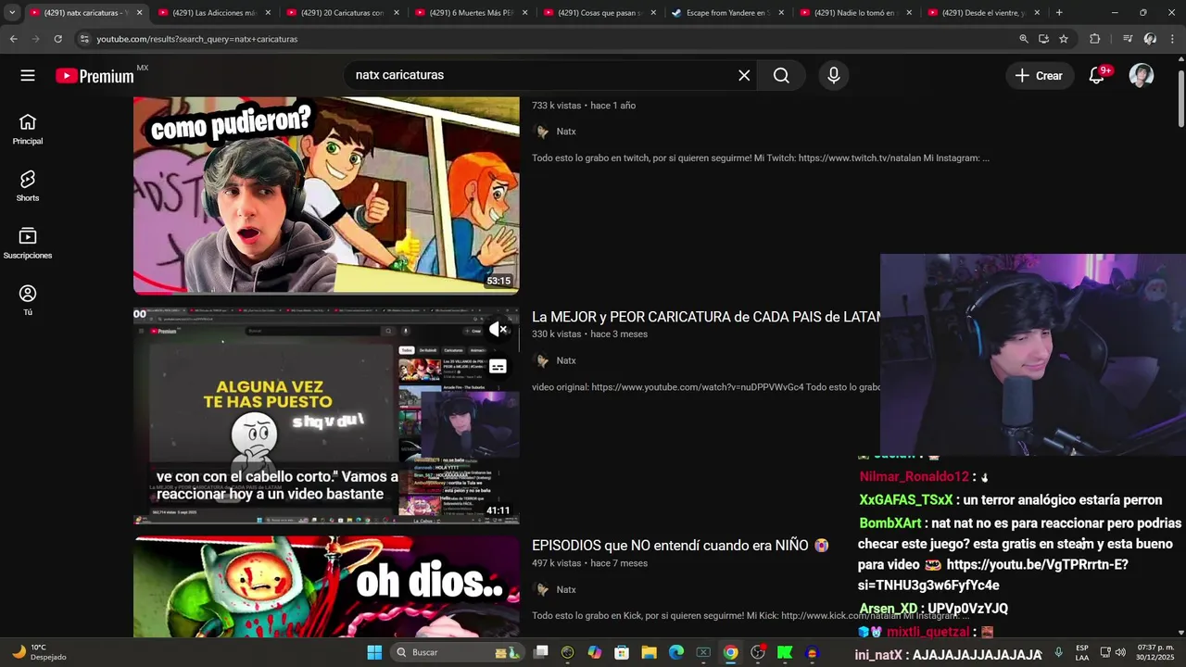Switch to 'Cosas que pasan' tab
The height and width of the screenshot is (667, 1186).
click(599, 13)
